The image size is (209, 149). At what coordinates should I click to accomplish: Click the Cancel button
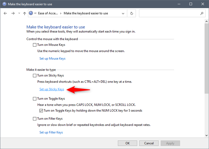tap(149, 143)
